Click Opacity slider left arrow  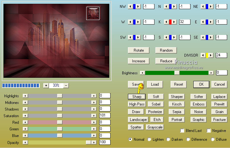click(x=25, y=142)
